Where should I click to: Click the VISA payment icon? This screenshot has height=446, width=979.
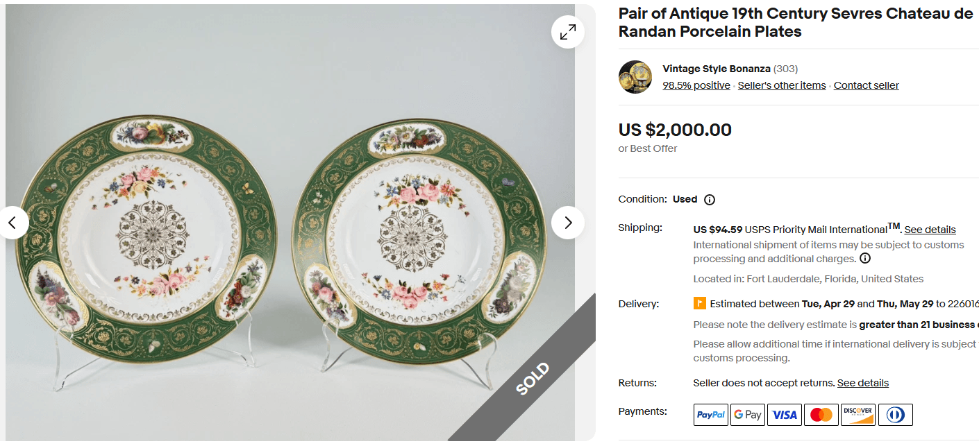785,414
